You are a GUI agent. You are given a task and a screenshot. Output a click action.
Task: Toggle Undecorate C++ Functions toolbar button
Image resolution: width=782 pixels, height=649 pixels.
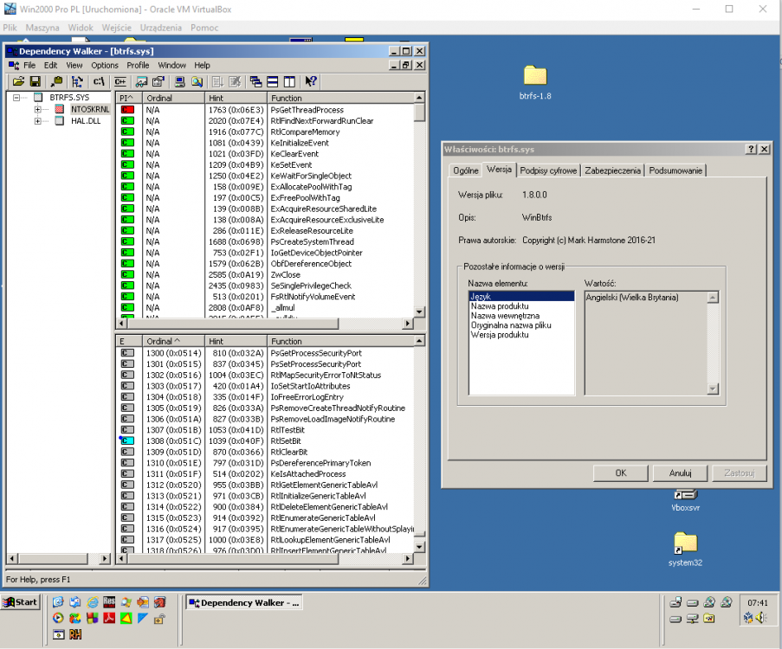[120, 81]
